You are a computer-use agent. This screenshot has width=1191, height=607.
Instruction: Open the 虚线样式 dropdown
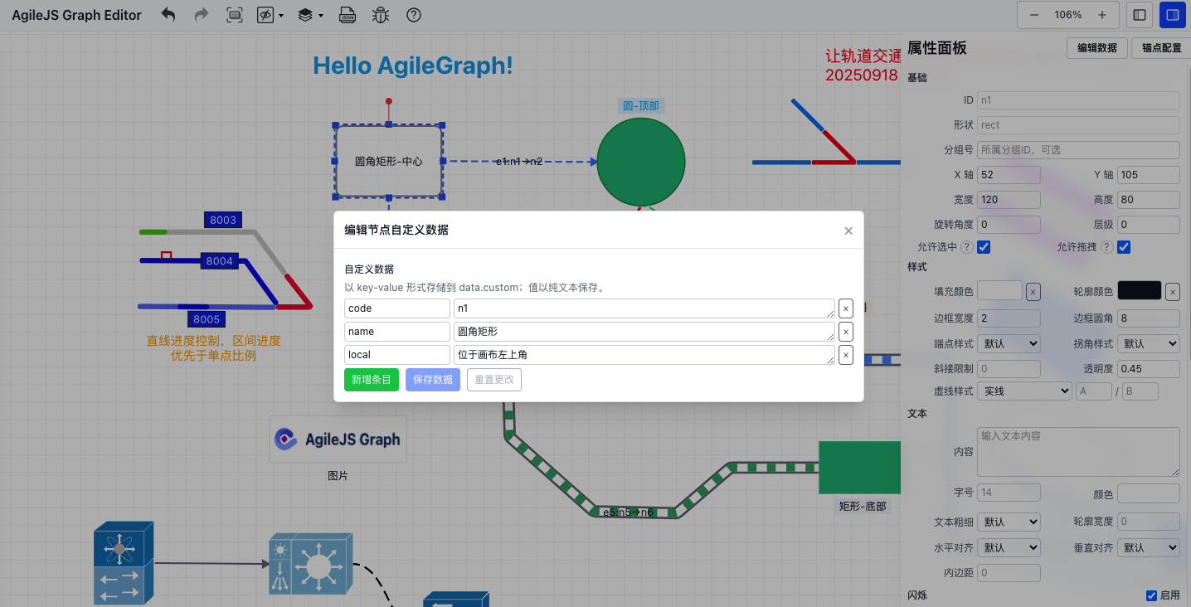(x=1024, y=391)
